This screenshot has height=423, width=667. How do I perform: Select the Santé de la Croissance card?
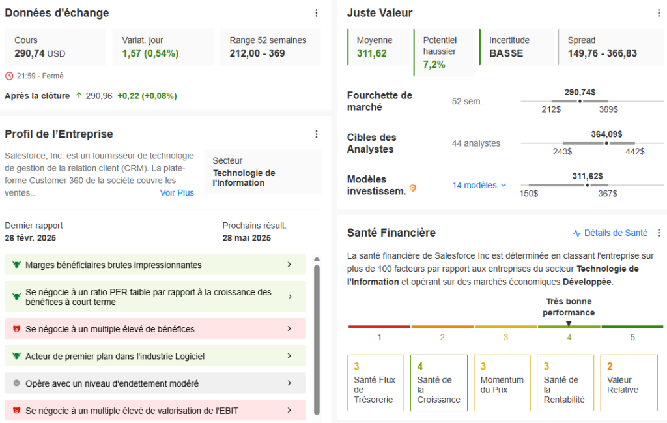tap(438, 383)
